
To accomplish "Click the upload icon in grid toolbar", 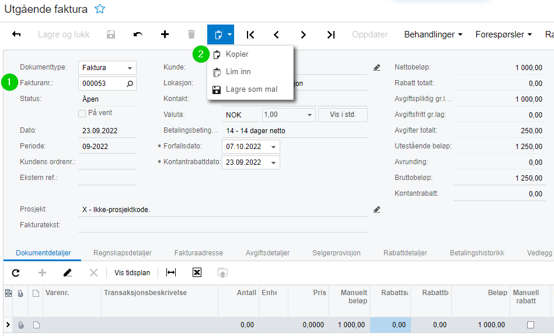I will pos(222,273).
